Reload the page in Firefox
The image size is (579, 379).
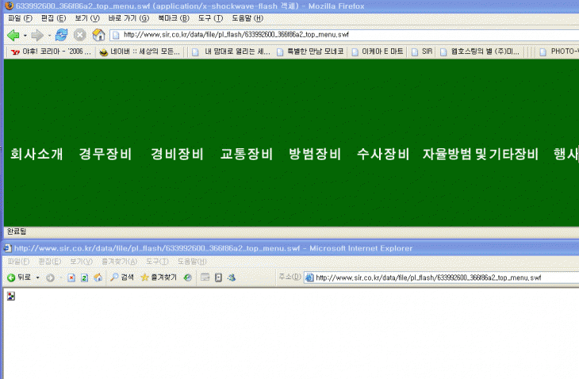point(61,35)
